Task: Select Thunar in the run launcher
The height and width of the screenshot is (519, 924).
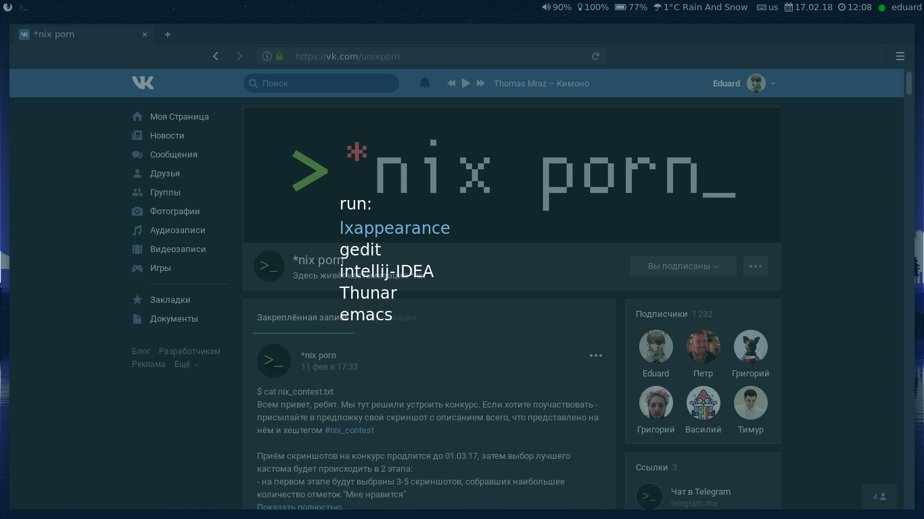Action: point(368,293)
